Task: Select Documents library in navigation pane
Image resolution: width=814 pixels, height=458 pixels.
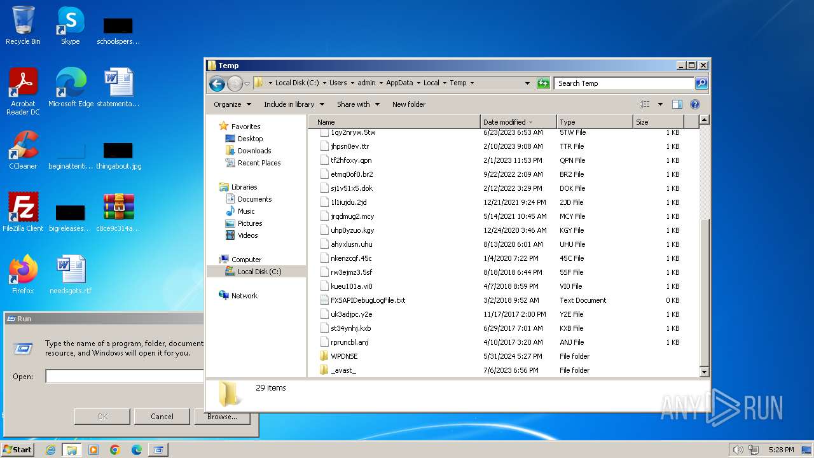Action: tap(254, 199)
